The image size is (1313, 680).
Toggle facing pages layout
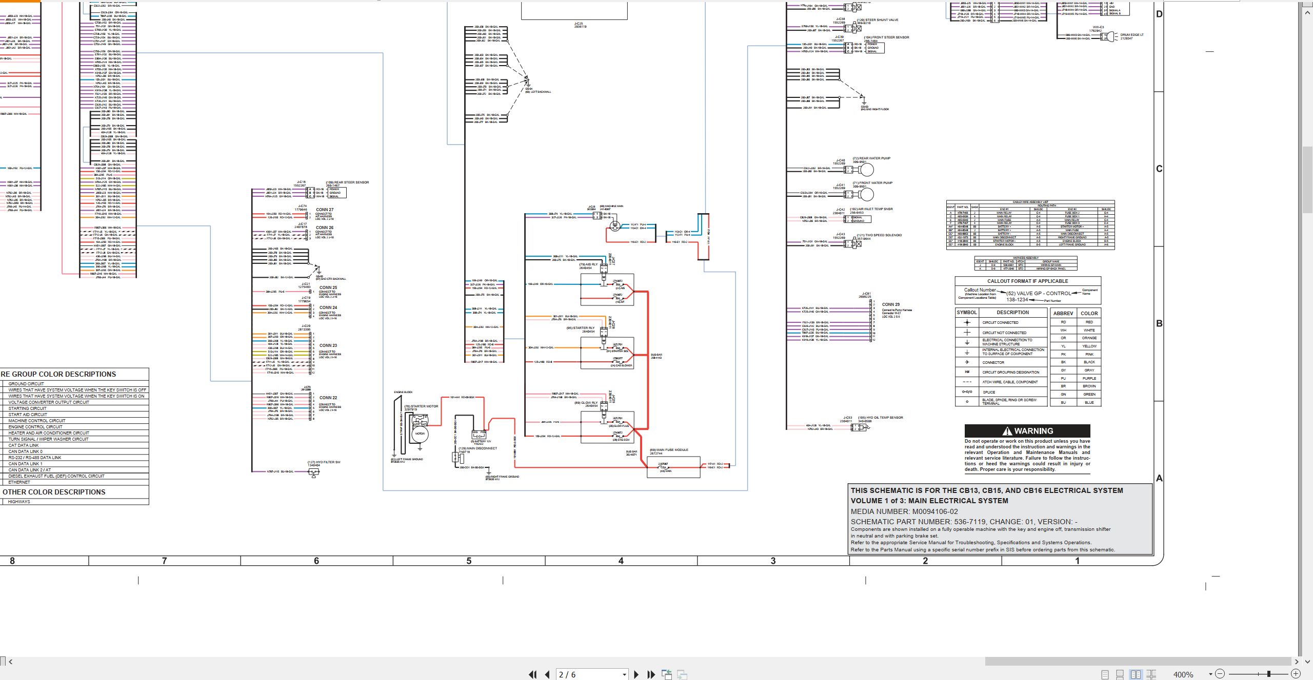[1136, 674]
